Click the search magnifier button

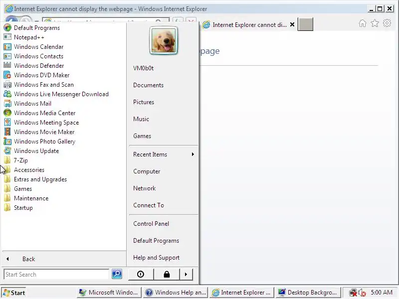coord(117,274)
